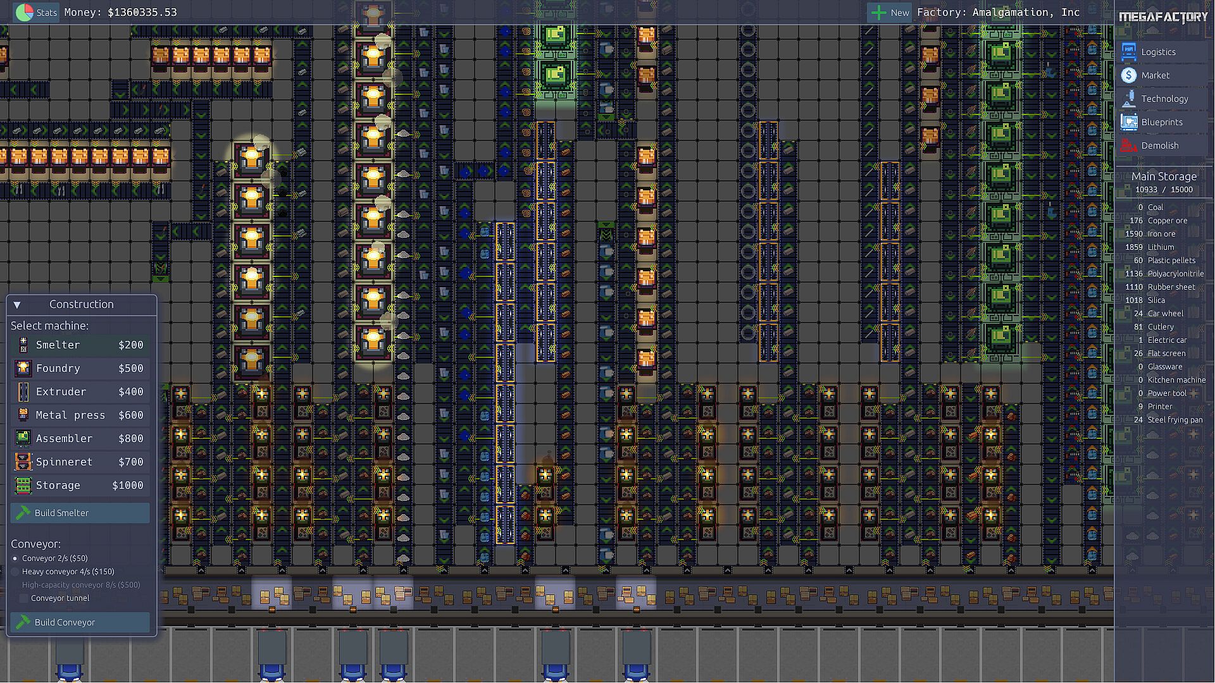Activate the red Demolish bulldozer icon
The image size is (1215, 683).
(x=1128, y=145)
